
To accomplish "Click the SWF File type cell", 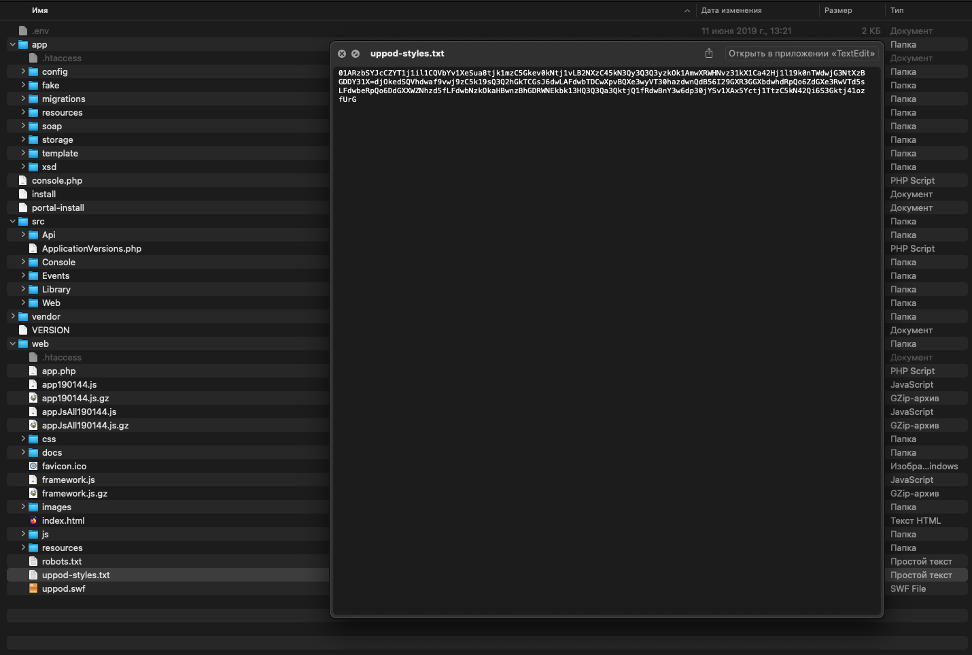I will [908, 588].
